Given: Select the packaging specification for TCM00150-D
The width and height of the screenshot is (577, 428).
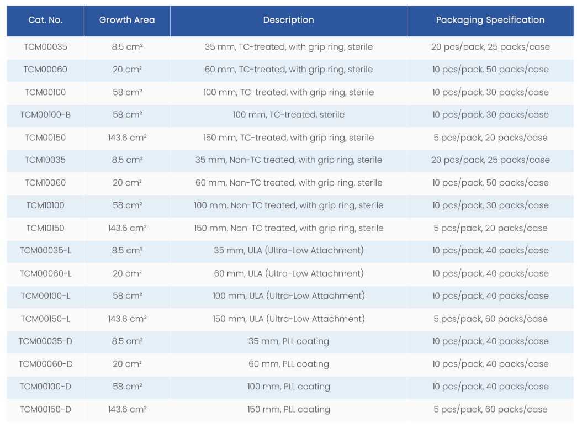Looking at the screenshot, I should click(490, 409).
